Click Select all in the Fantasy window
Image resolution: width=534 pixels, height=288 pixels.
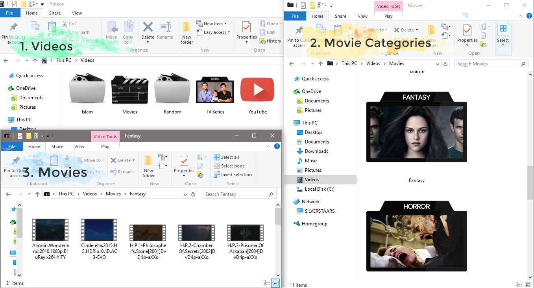[x=226, y=157]
